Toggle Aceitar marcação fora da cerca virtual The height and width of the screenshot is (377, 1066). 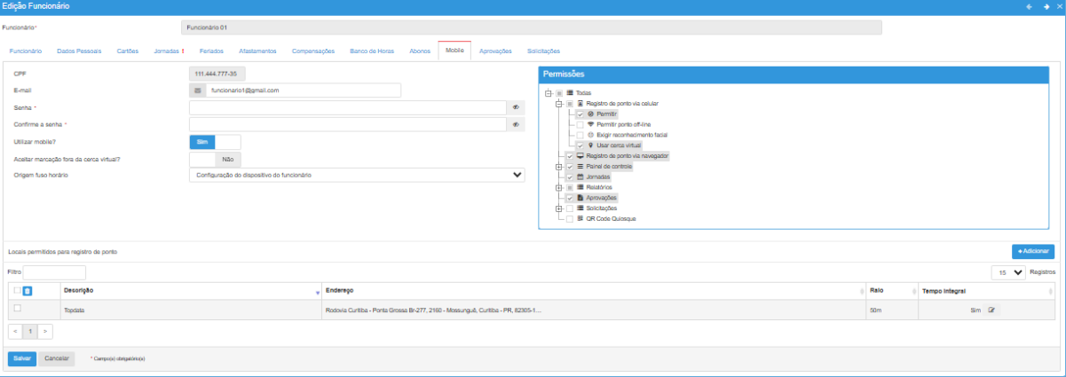pyautogui.click(x=215, y=159)
